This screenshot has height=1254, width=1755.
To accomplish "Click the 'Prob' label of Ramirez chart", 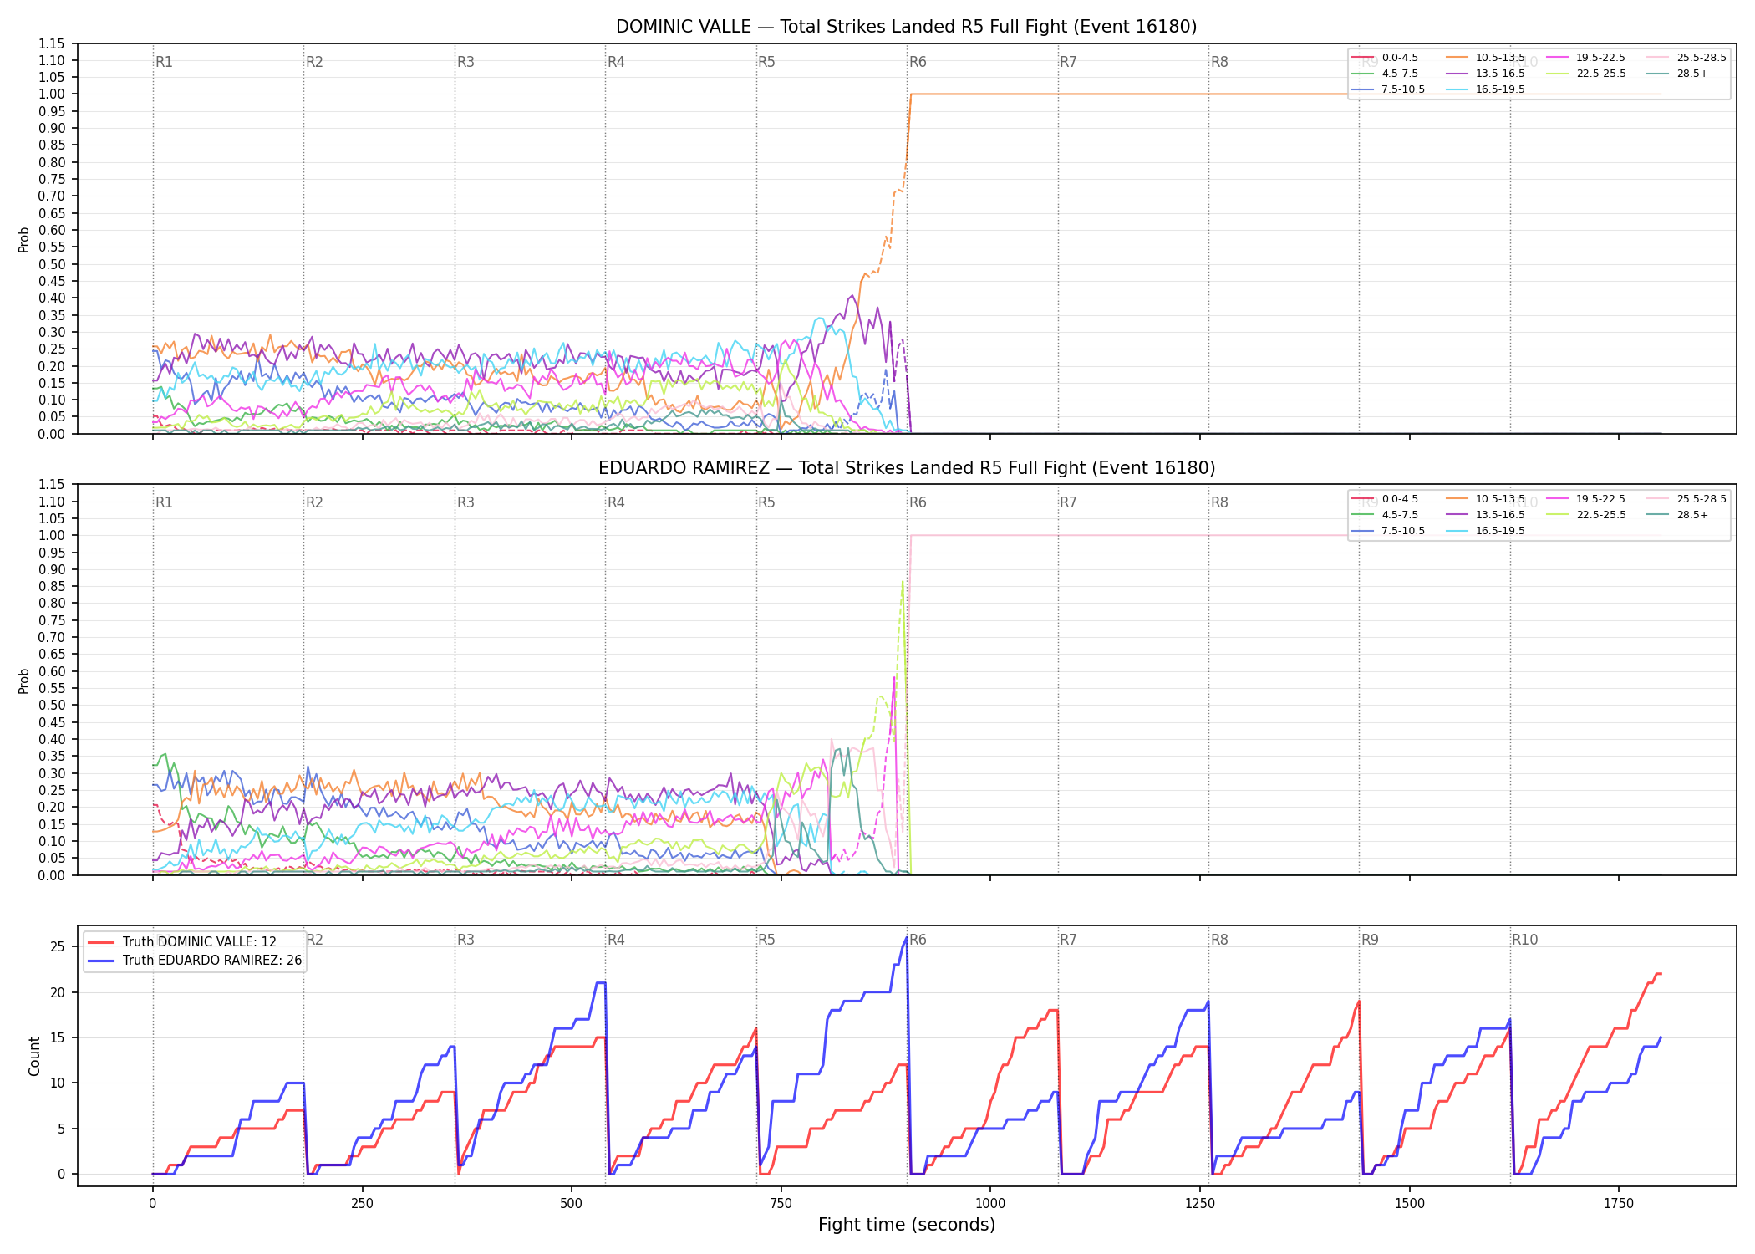I will (x=24, y=681).
